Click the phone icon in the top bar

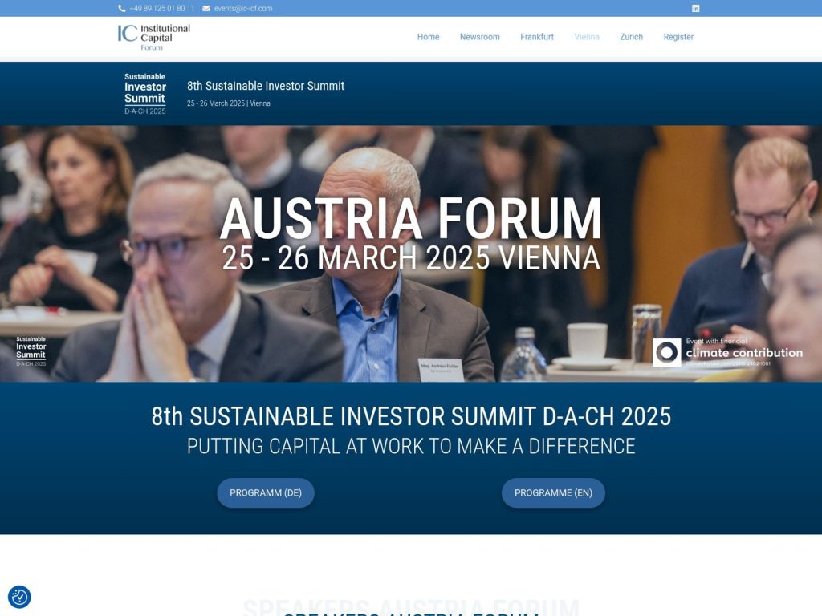pyautogui.click(x=122, y=8)
